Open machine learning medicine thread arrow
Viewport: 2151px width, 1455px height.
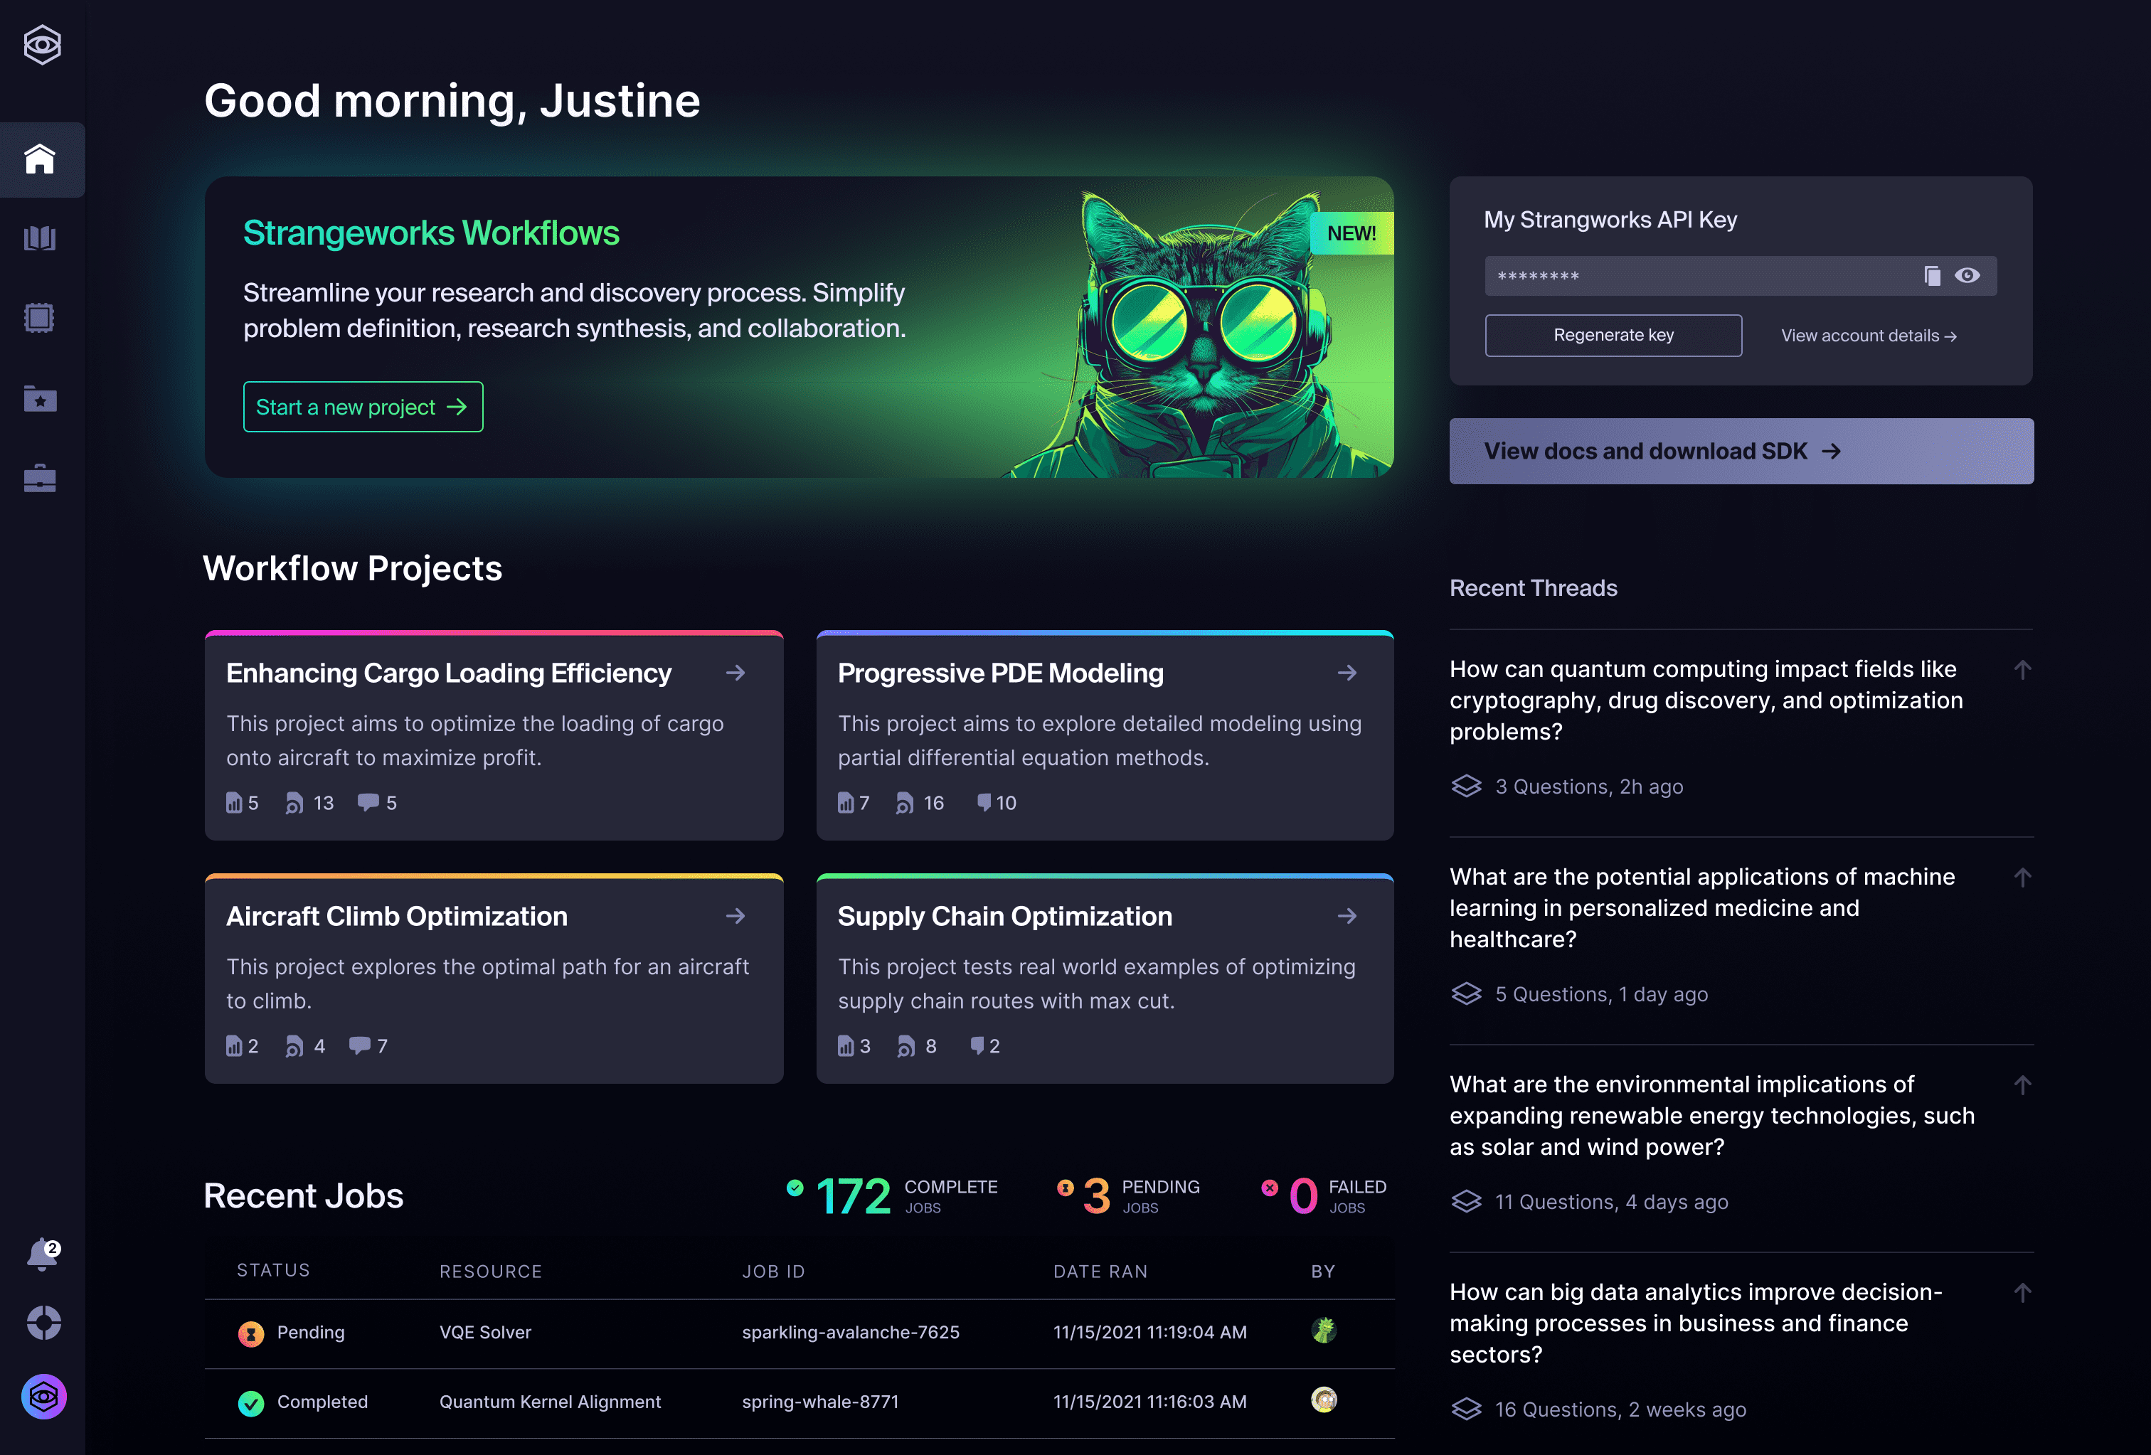[2022, 877]
